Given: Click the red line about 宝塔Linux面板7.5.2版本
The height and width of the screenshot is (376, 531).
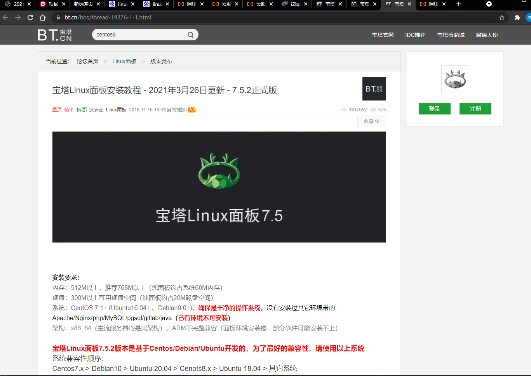Looking at the screenshot, I should pyautogui.click(x=209, y=348).
